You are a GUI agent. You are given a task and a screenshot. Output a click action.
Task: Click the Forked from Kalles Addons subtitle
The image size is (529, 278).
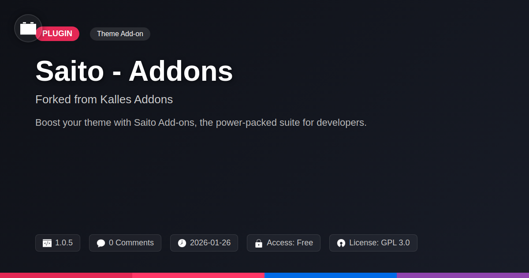tap(104, 99)
